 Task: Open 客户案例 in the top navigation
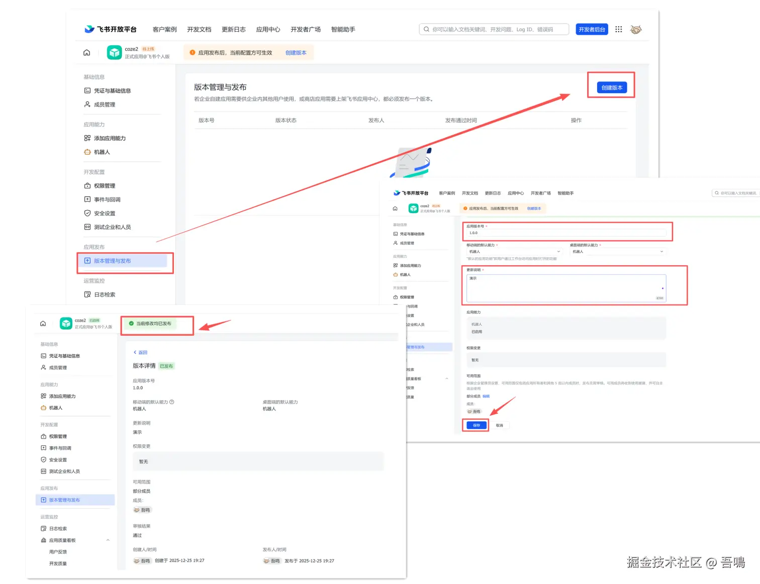pos(165,30)
